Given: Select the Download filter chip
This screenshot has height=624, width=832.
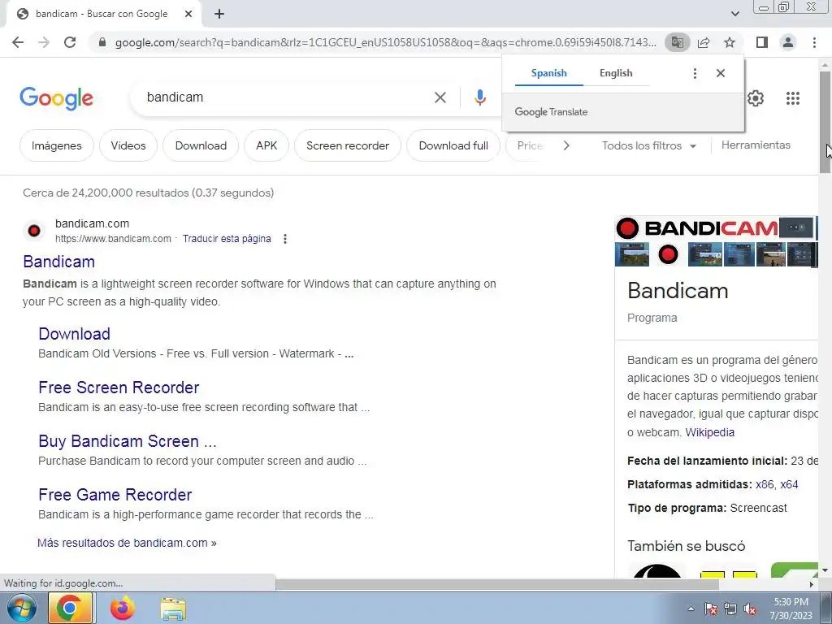Looking at the screenshot, I should point(201,145).
